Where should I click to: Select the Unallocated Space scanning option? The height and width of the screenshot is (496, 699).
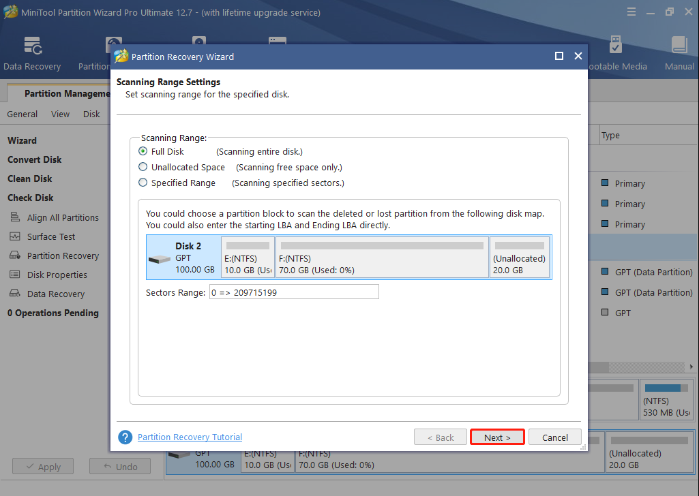click(143, 167)
